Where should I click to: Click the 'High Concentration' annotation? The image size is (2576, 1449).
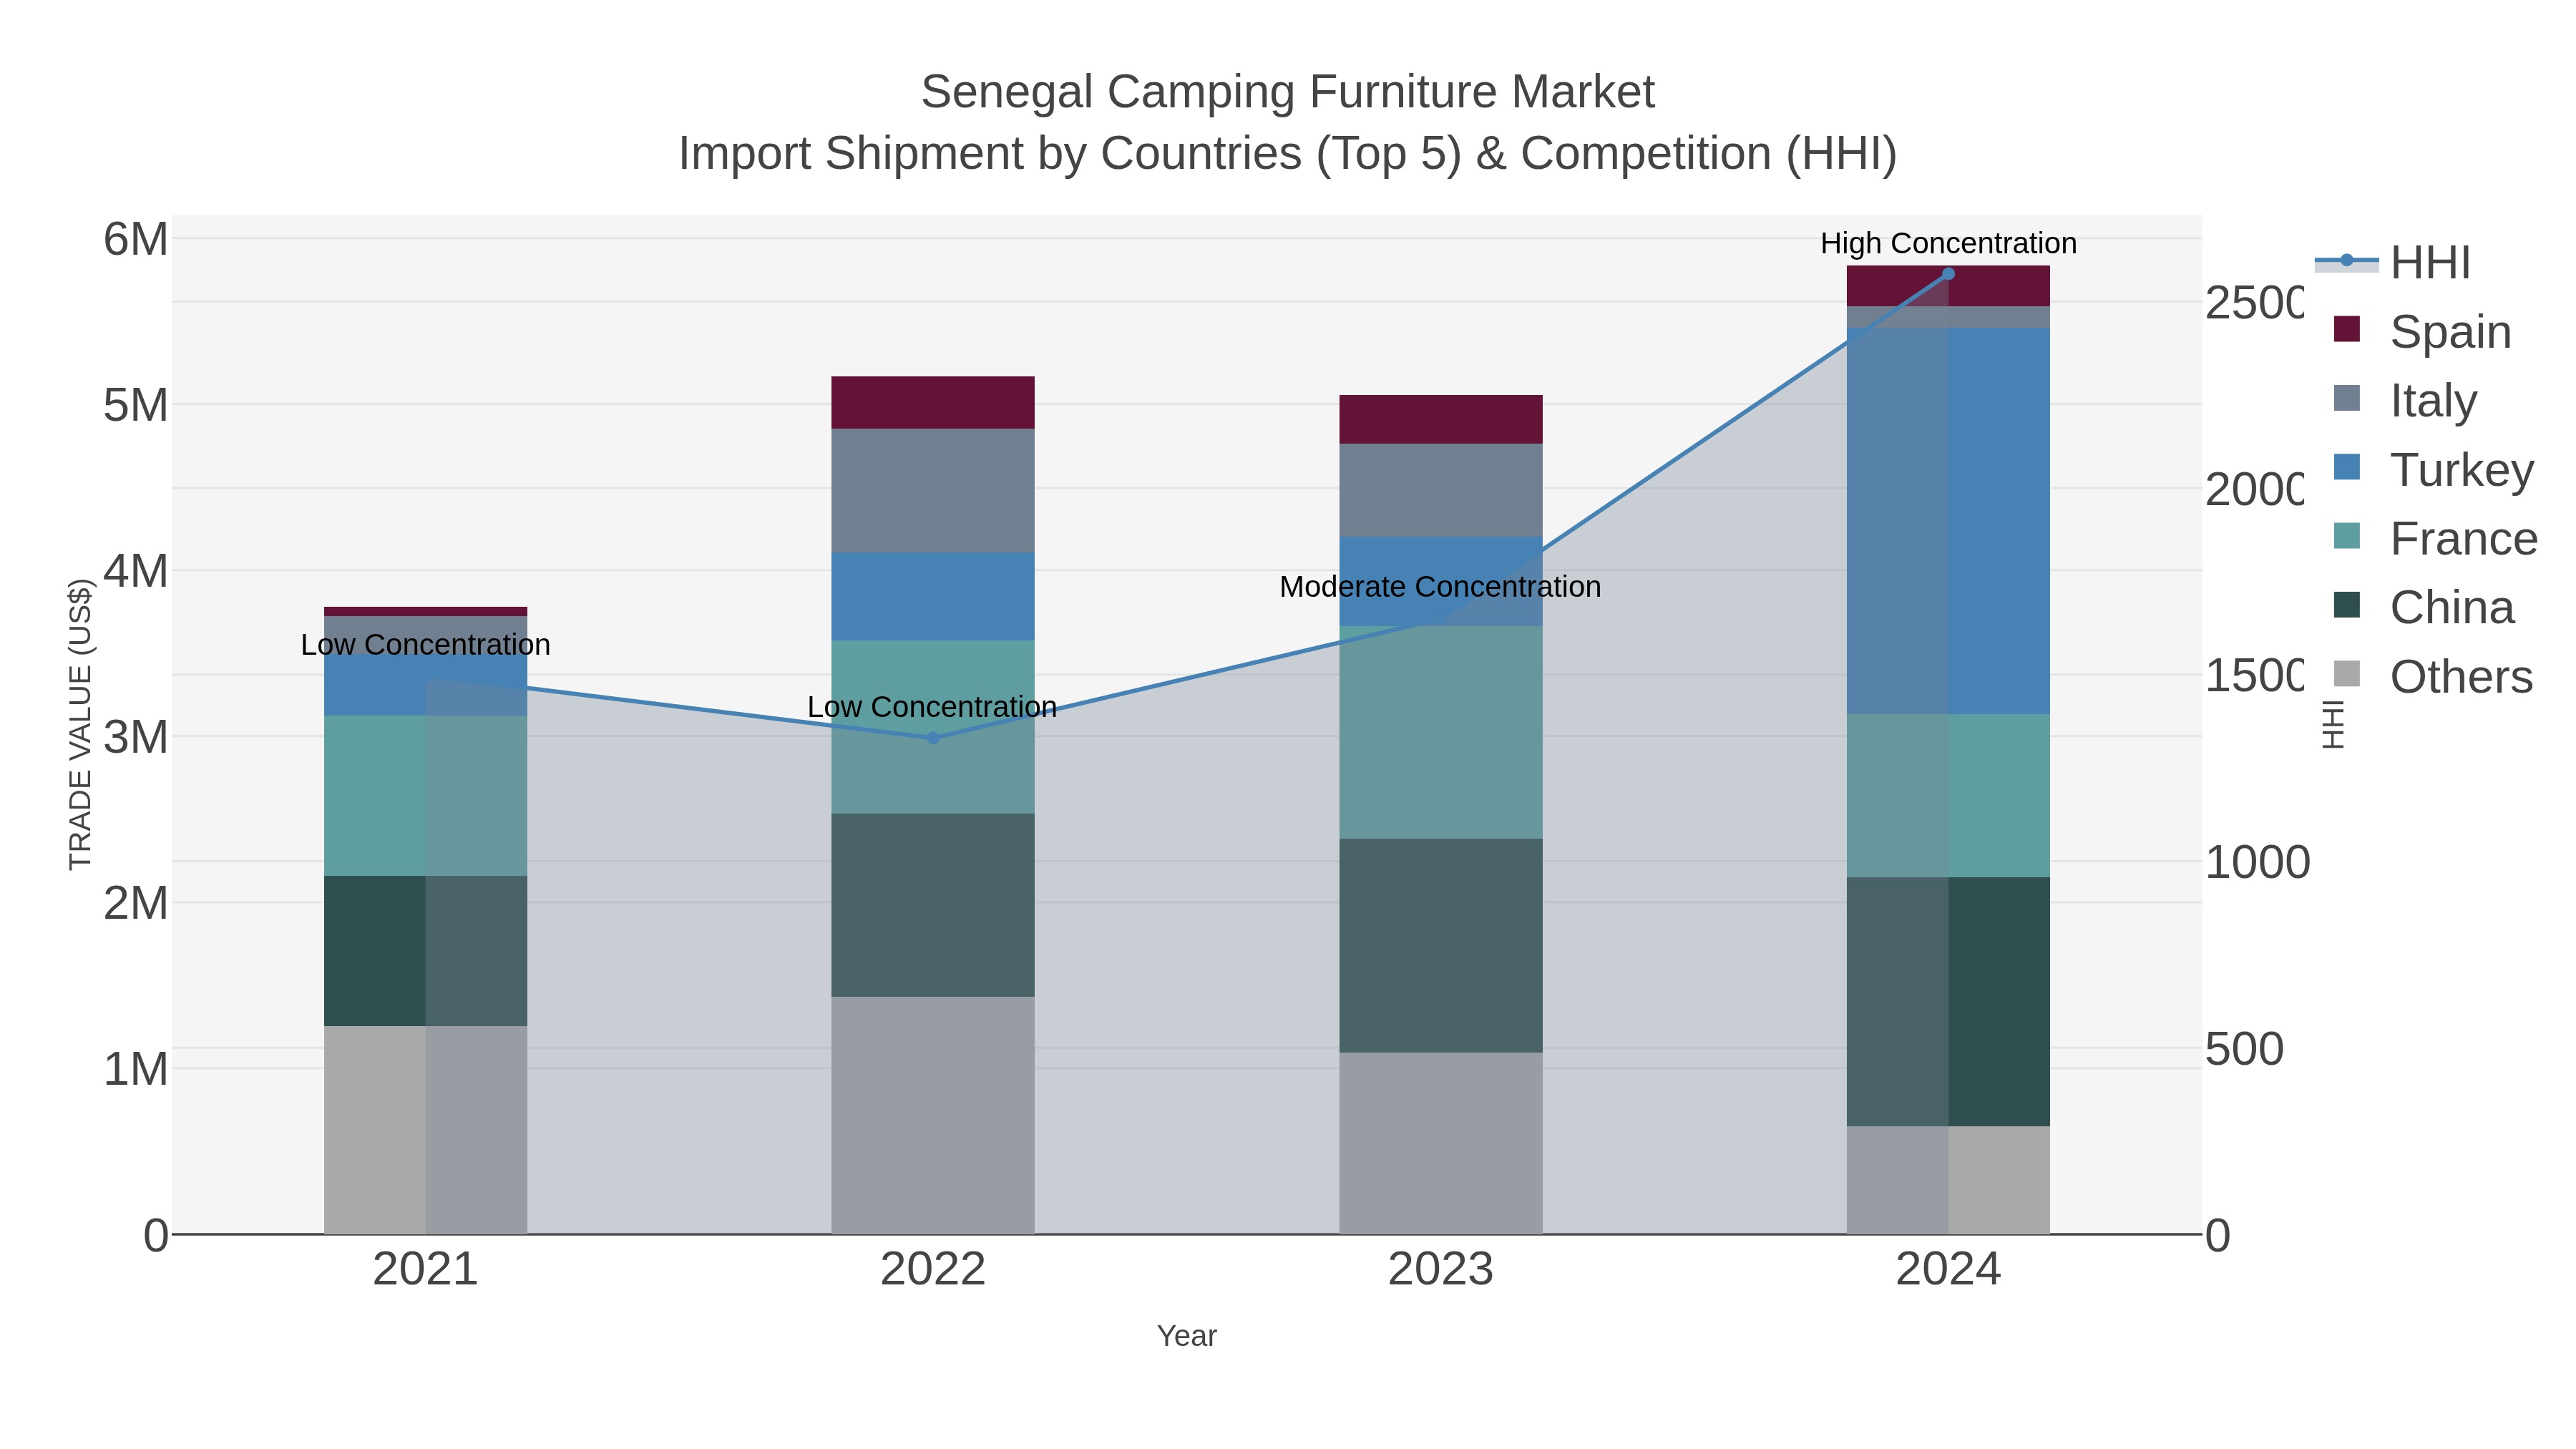pyautogui.click(x=1948, y=243)
